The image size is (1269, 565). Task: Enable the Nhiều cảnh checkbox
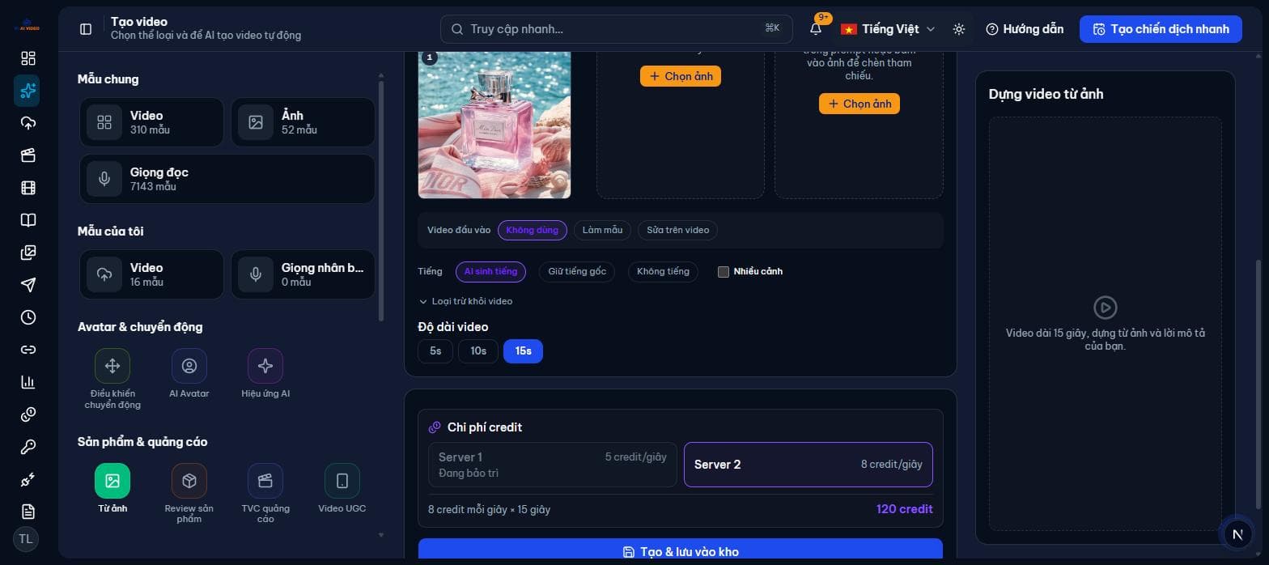click(724, 272)
